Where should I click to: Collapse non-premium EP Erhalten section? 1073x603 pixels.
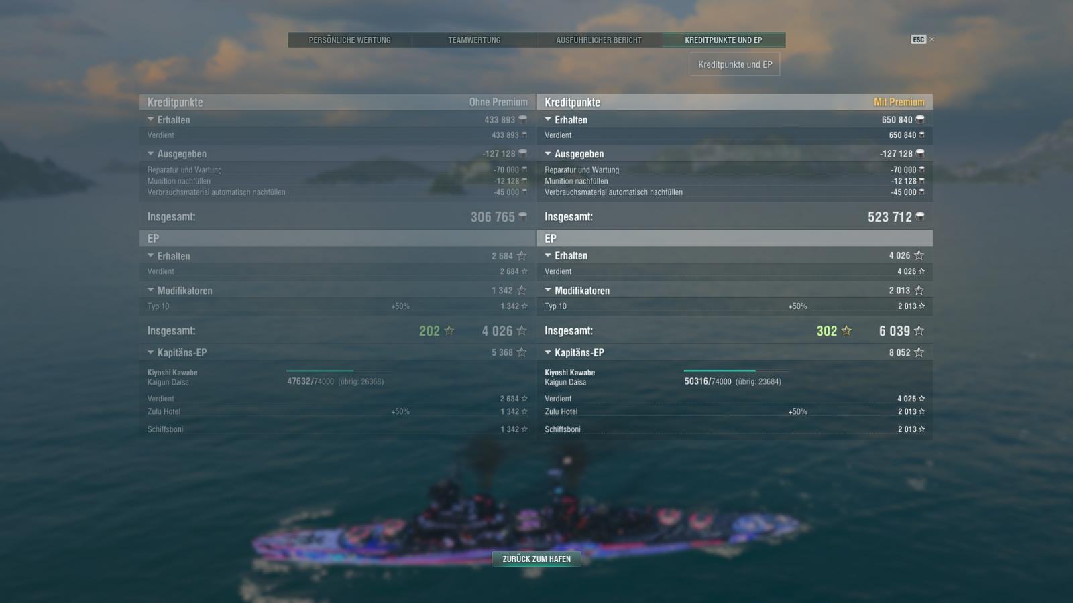pos(151,255)
